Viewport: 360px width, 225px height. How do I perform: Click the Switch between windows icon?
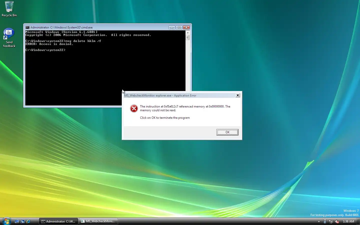pyautogui.click(x=22, y=221)
